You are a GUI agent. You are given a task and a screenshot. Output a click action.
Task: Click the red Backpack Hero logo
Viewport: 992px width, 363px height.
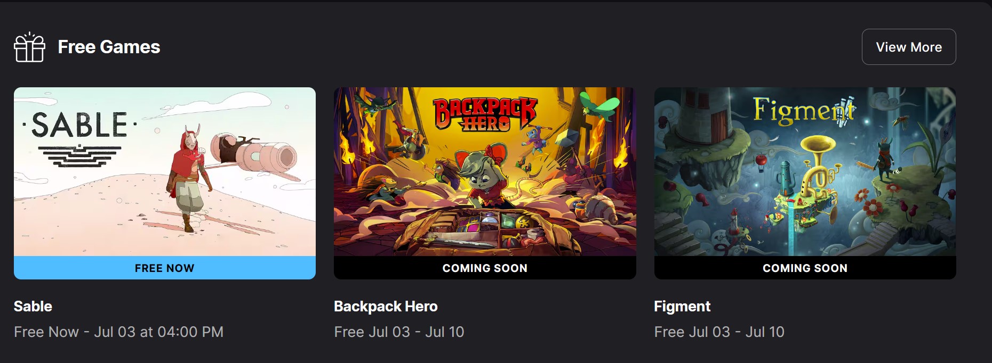(484, 114)
